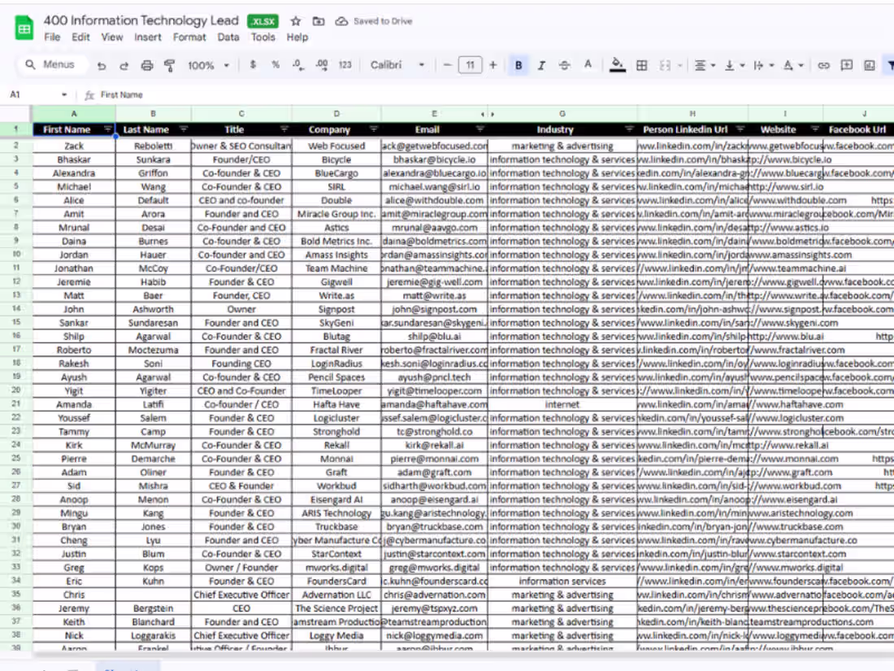894x671 pixels.
Task: Open the Tools menu
Action: coord(263,37)
